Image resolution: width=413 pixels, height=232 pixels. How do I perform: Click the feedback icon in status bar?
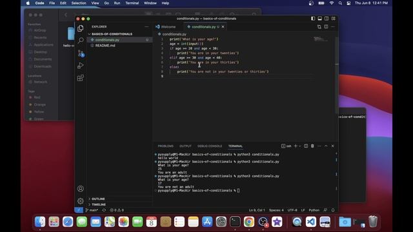tap(325, 210)
